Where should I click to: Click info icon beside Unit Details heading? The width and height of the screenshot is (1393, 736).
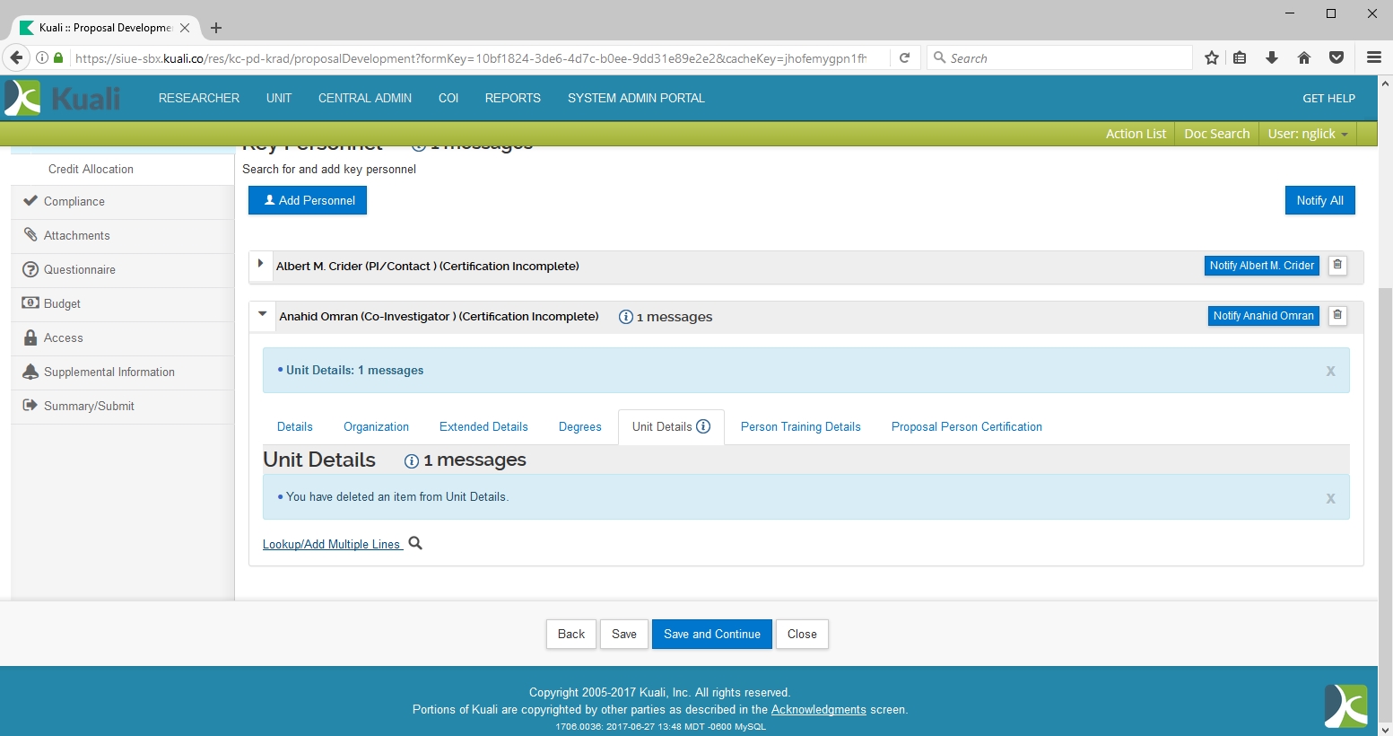point(412,461)
